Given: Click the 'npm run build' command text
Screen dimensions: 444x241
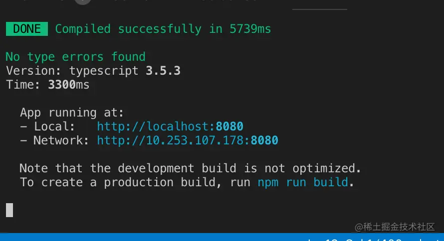Looking at the screenshot, I should coord(302,182).
